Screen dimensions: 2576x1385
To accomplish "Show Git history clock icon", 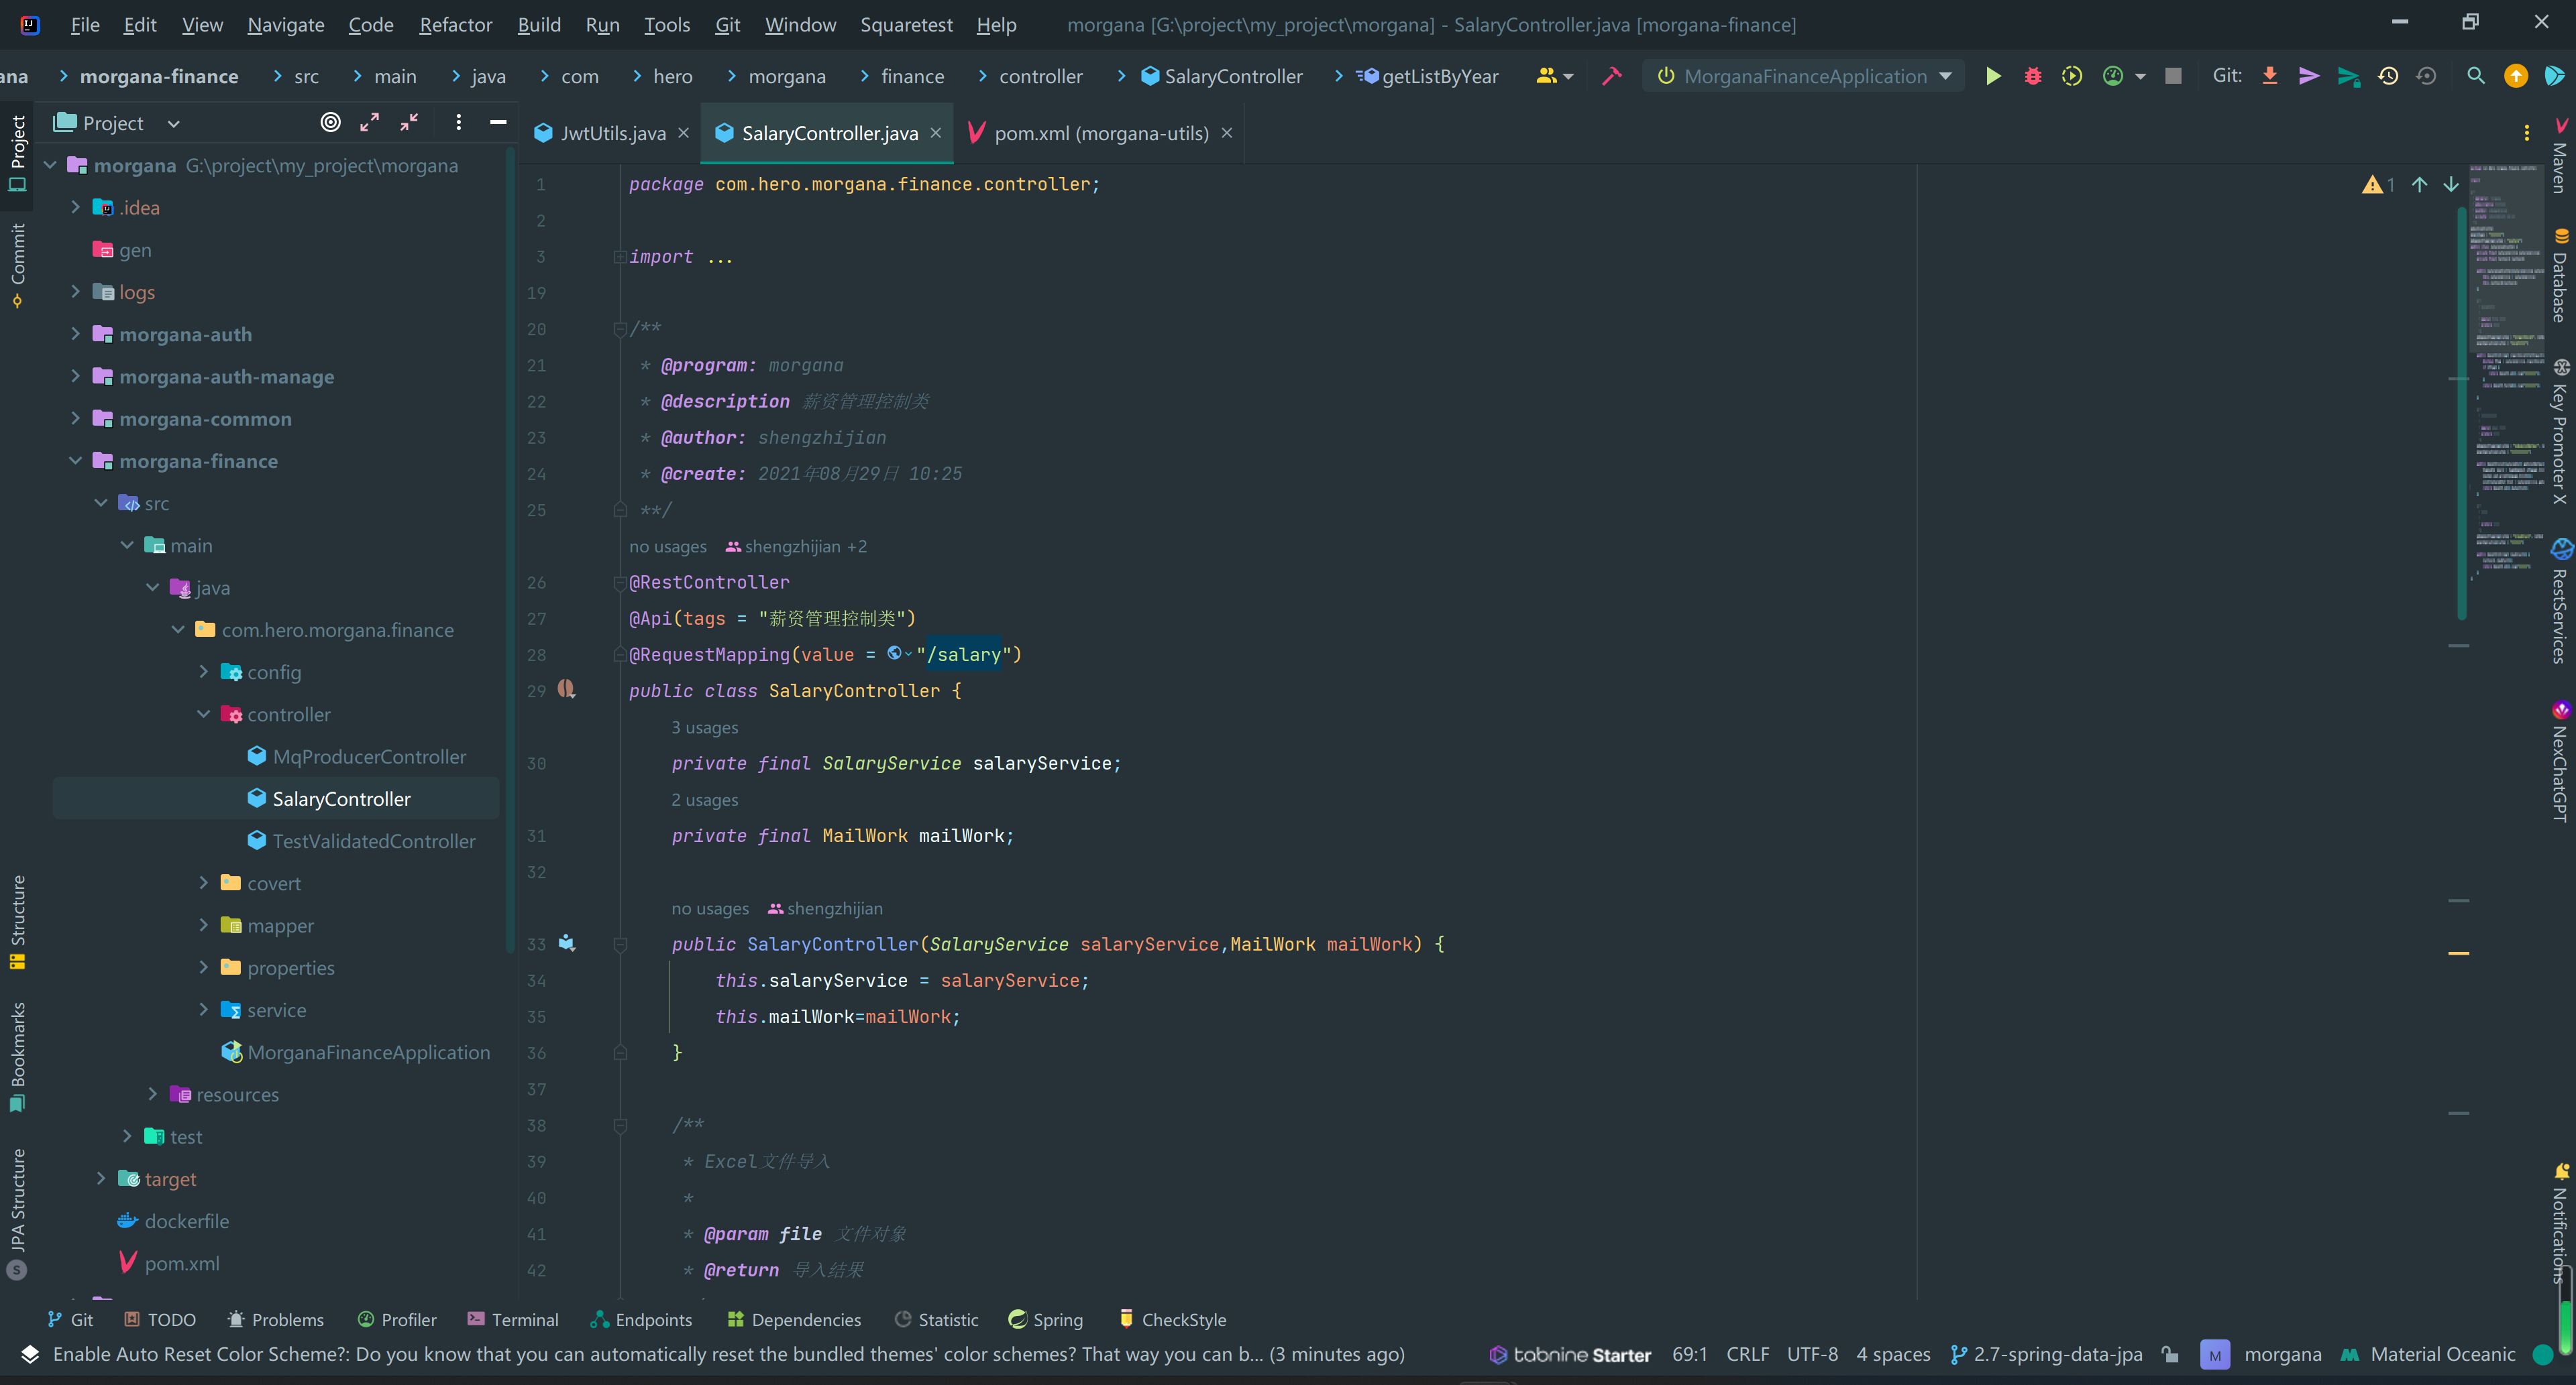I will 2388,76.
